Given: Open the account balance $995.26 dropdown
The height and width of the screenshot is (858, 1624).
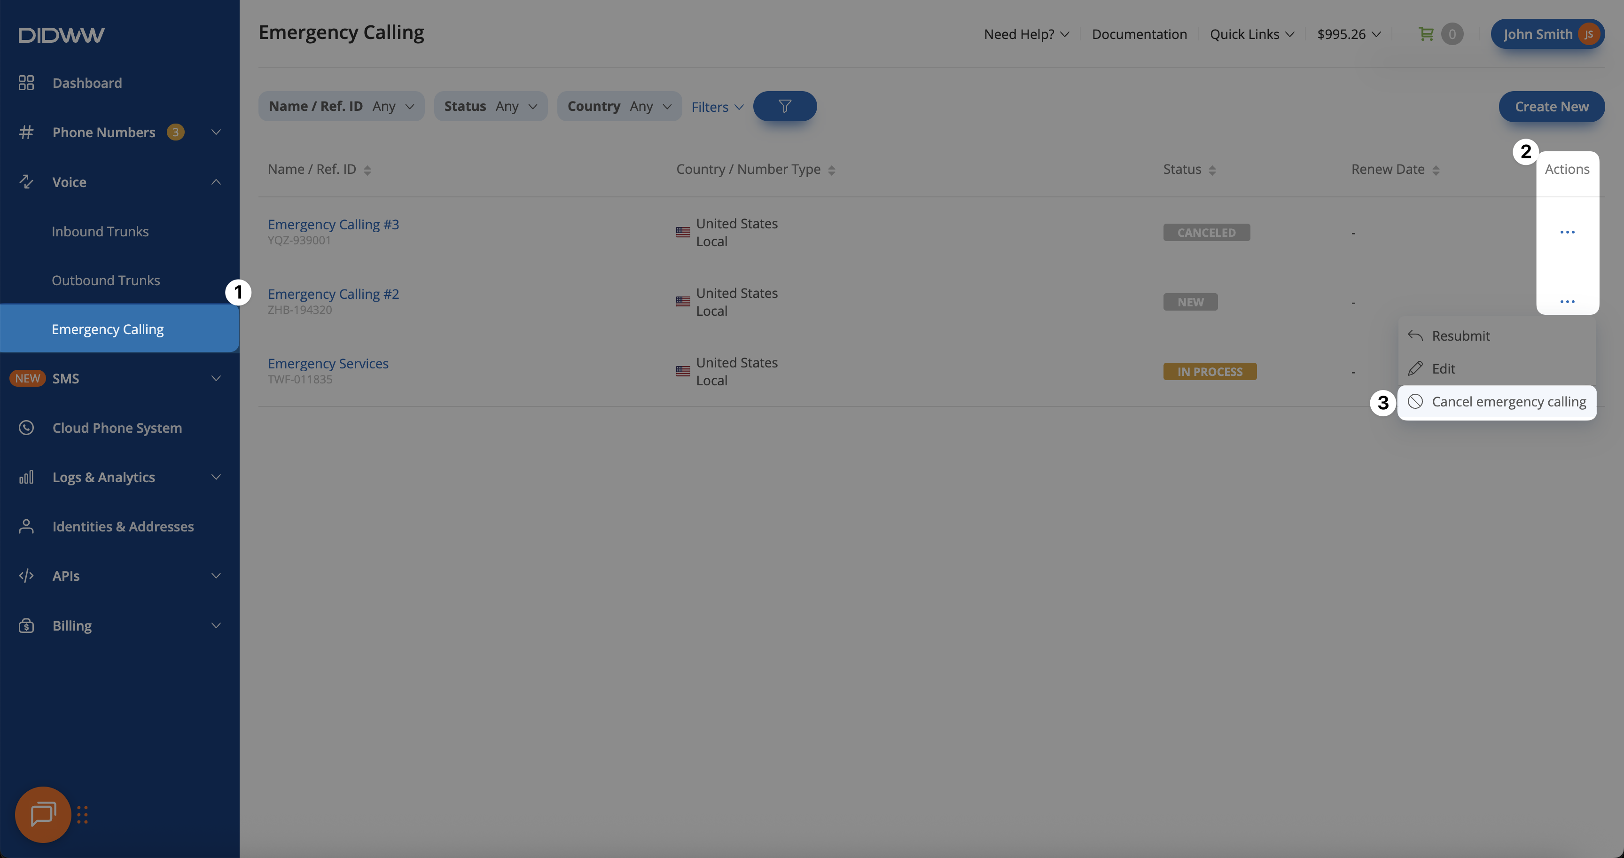Looking at the screenshot, I should pyautogui.click(x=1349, y=34).
